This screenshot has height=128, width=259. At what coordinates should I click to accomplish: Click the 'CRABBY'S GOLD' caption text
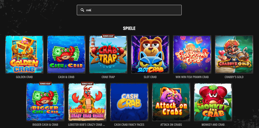[234, 77]
